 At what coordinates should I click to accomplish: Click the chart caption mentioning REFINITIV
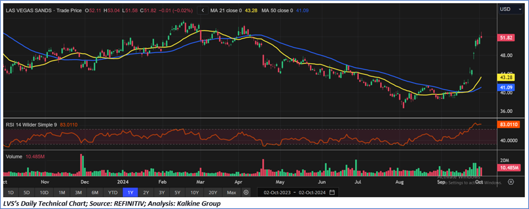[112, 203]
